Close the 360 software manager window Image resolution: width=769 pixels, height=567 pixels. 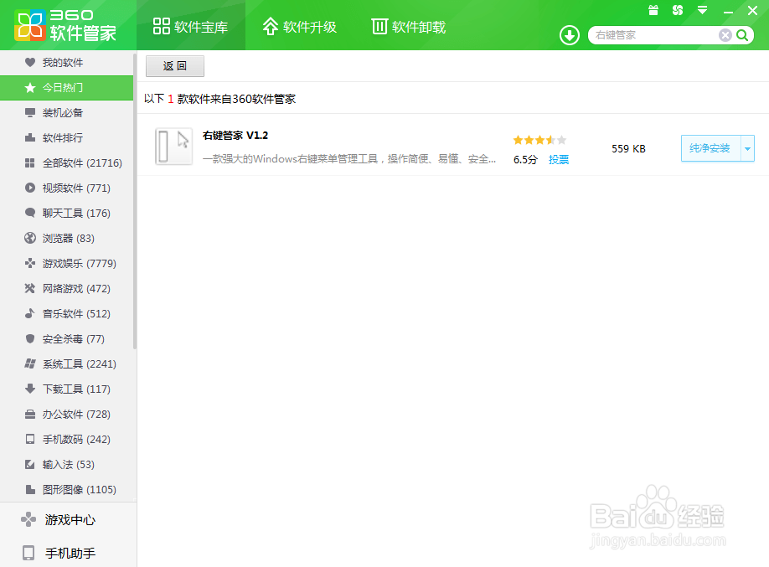point(753,10)
